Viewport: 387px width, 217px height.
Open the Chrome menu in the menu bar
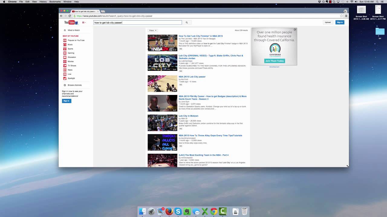[12, 2]
